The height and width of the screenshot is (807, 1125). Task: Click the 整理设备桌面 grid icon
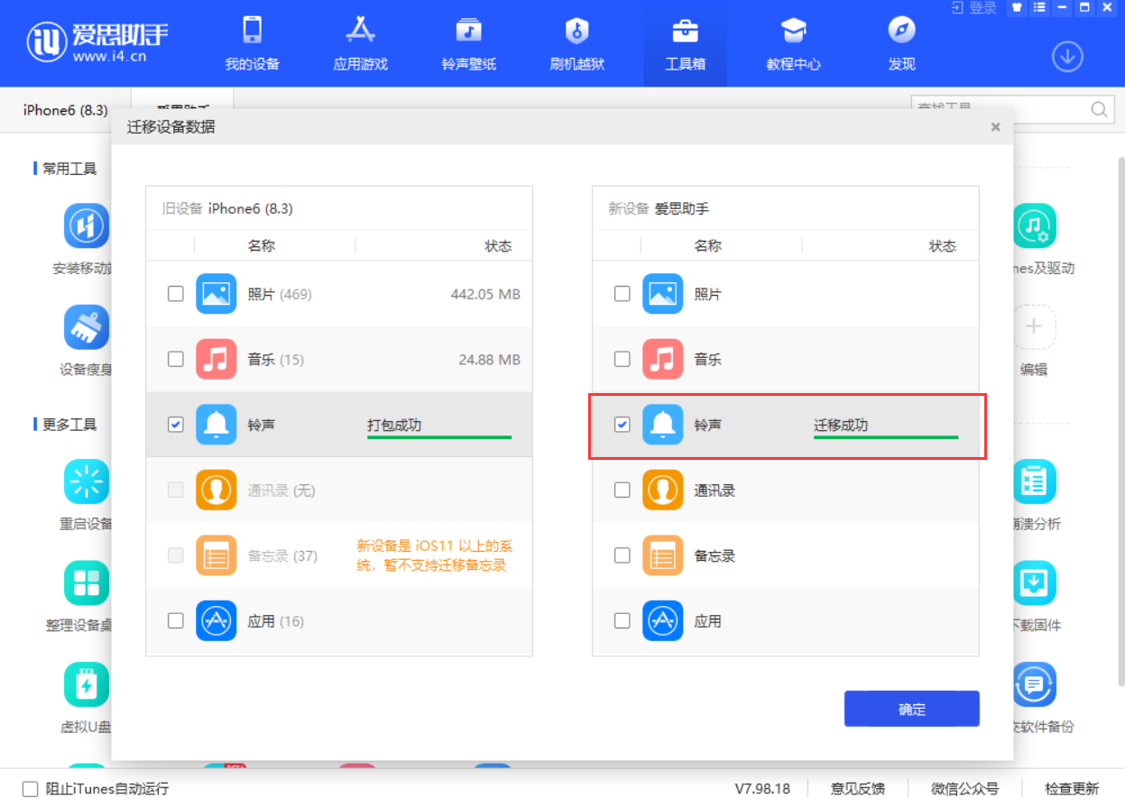coord(87,583)
